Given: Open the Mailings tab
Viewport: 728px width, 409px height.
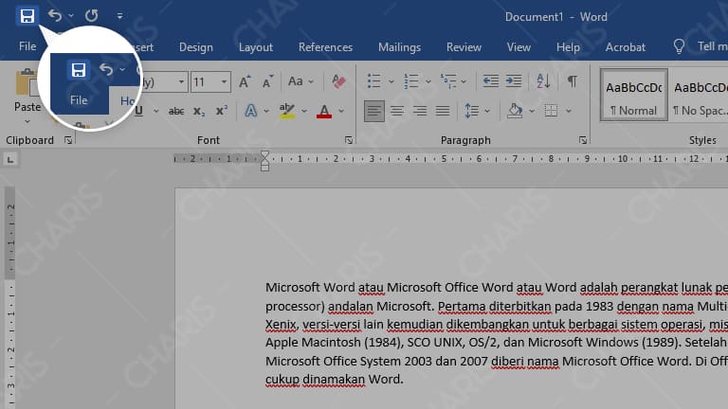Looking at the screenshot, I should coord(399,47).
